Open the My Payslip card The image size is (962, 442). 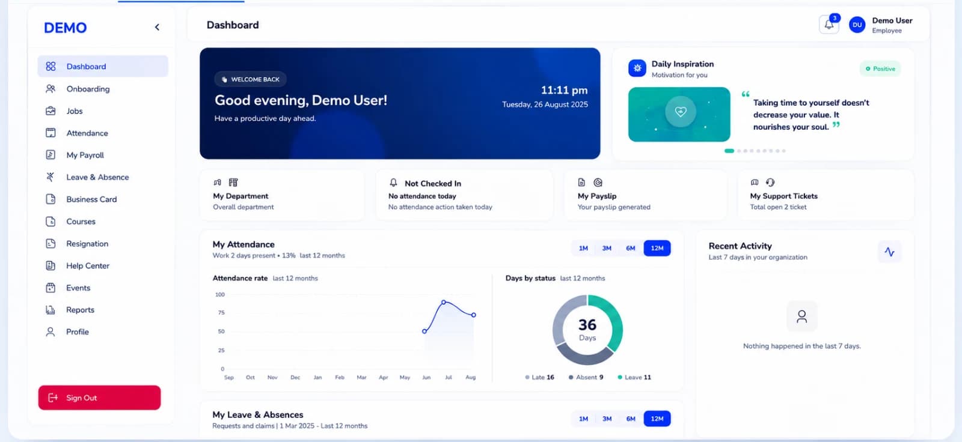point(645,195)
